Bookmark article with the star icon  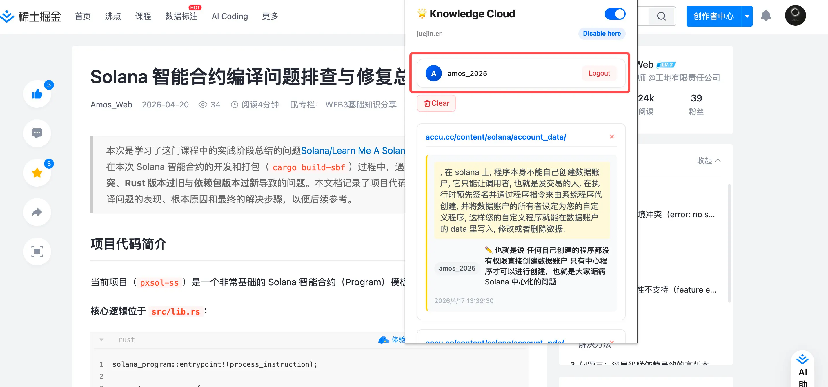pos(37,172)
